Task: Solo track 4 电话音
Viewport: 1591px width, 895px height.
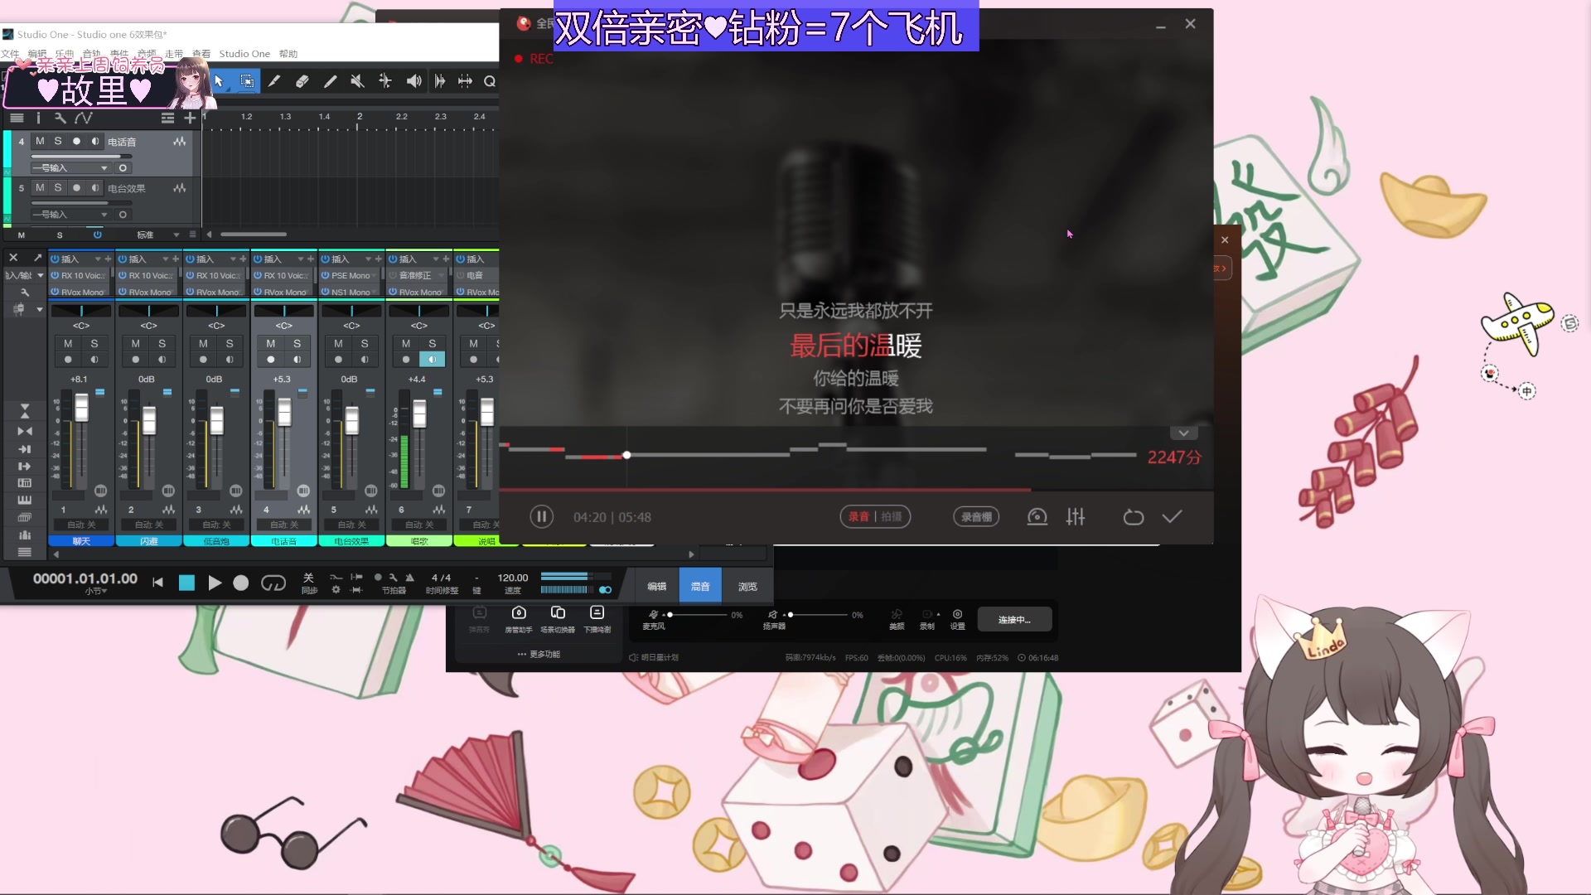Action: point(58,142)
